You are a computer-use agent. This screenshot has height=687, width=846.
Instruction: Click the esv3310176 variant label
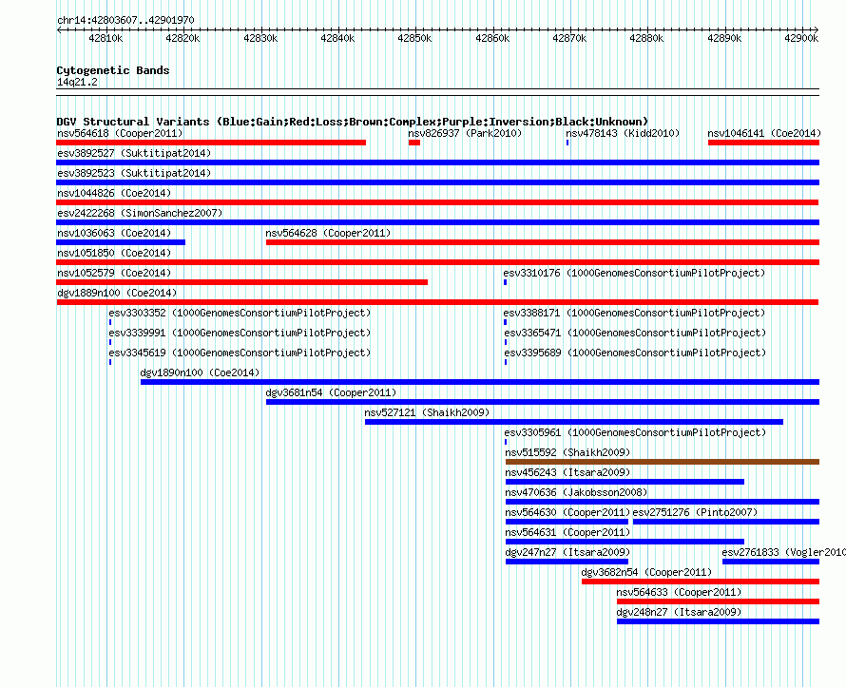(x=635, y=273)
